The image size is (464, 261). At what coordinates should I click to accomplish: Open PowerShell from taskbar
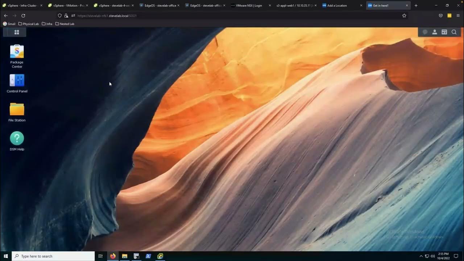coord(148,256)
